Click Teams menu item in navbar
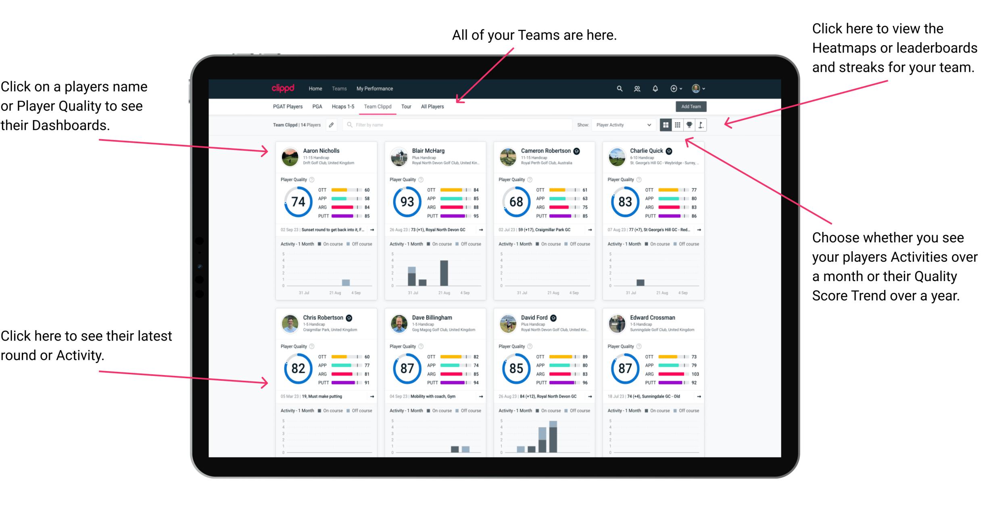This screenshot has height=532, width=989. click(340, 88)
